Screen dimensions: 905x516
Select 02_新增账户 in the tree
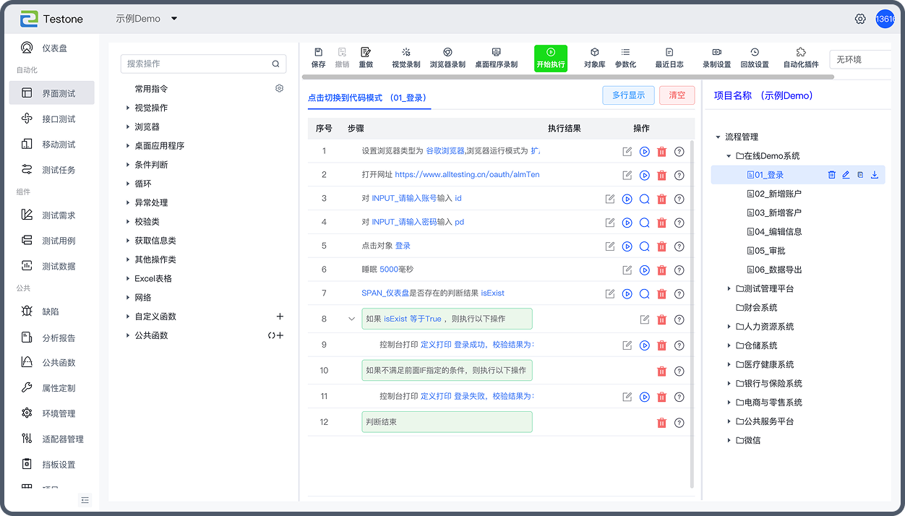pos(778,194)
